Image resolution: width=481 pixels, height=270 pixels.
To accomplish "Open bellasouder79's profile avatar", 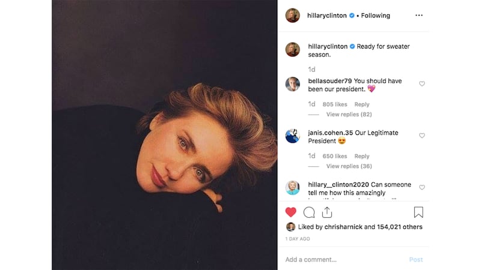I will [293, 84].
